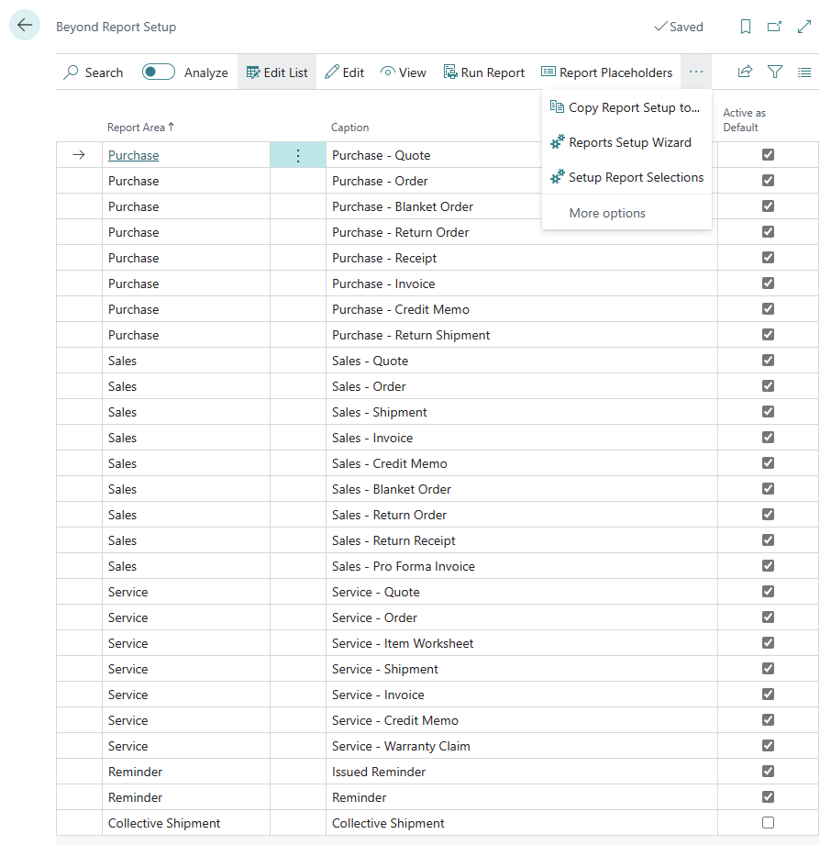Screen dimensions: 831x845
Task: Select Reports Setup Wizard menu entry
Action: (x=629, y=142)
